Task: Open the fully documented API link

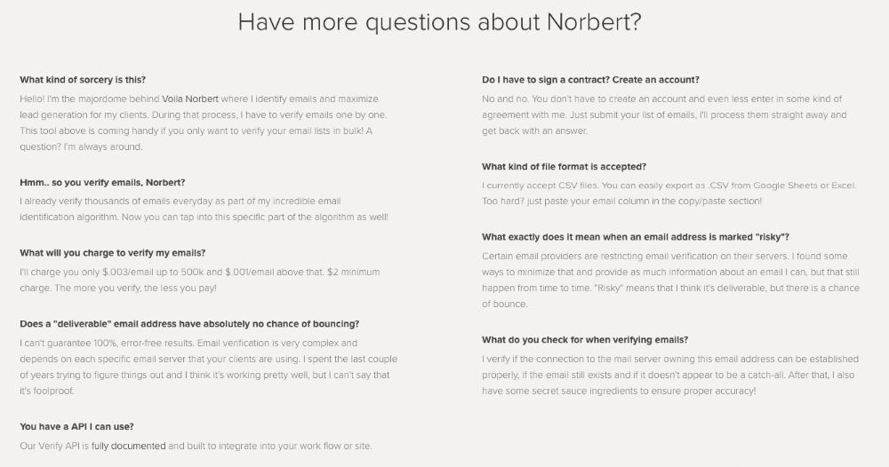Action: [x=129, y=446]
